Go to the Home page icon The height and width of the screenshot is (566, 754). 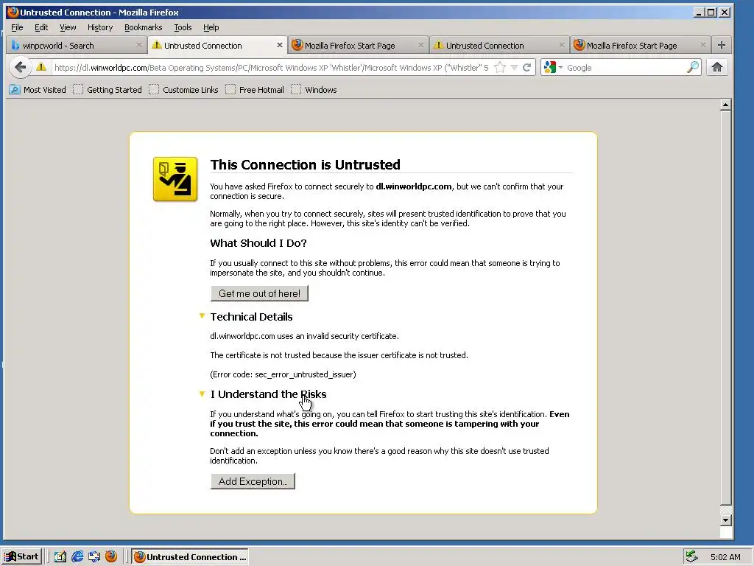tap(717, 67)
